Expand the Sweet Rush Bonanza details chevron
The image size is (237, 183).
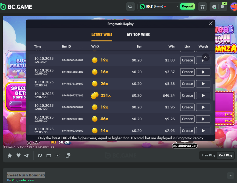click(x=230, y=175)
